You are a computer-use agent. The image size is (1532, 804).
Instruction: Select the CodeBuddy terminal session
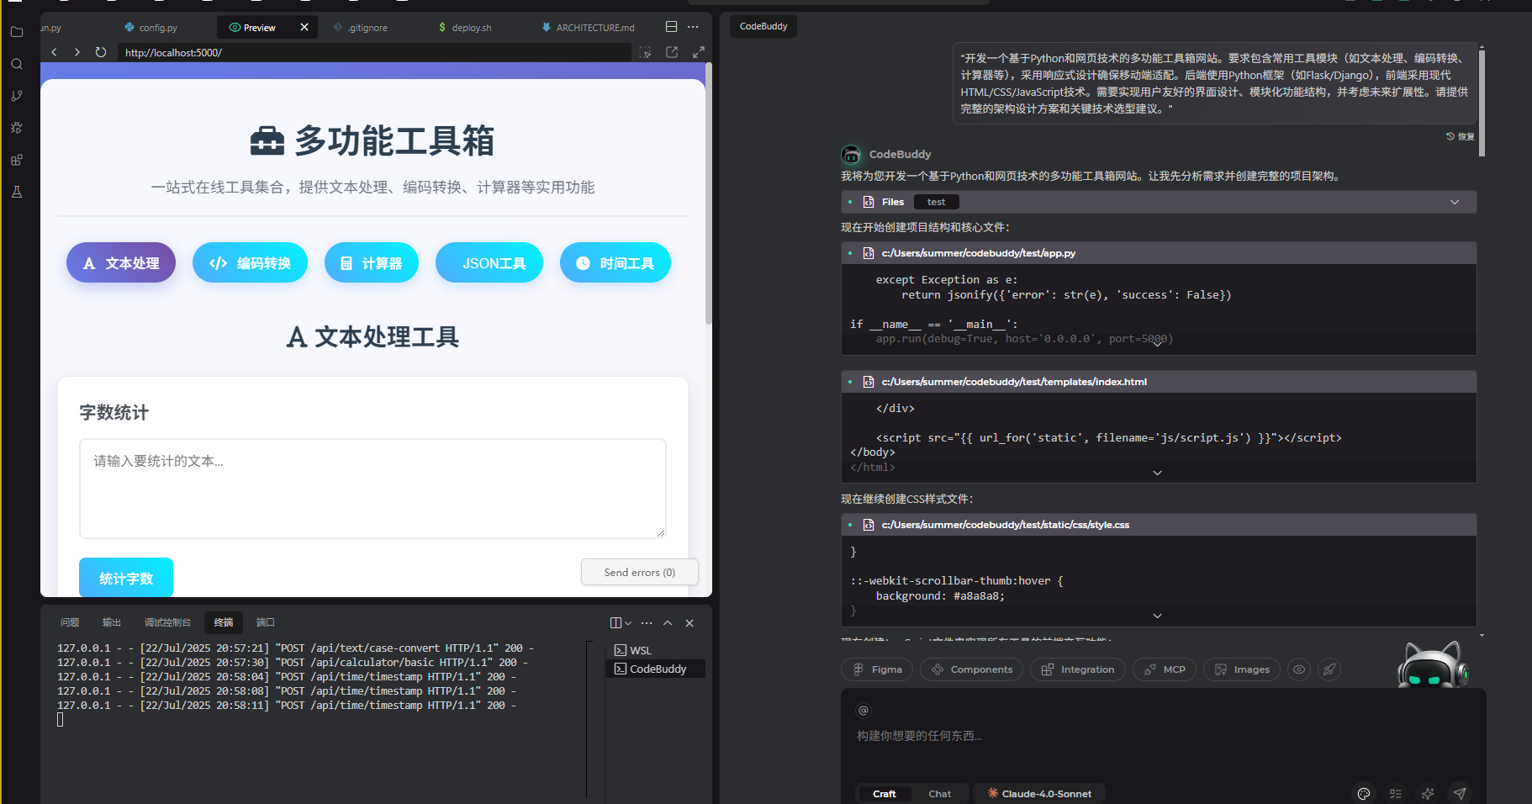656,669
